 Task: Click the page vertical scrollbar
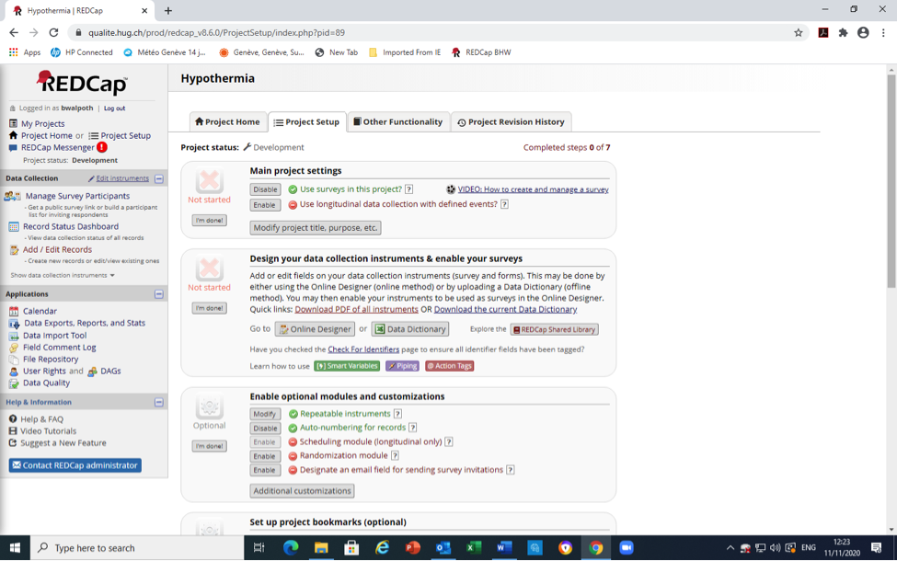pyautogui.click(x=891, y=180)
